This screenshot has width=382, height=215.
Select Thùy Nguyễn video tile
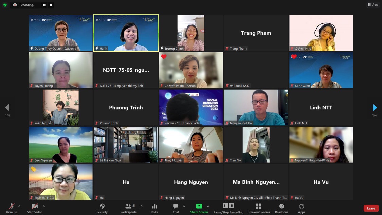tap(191, 145)
